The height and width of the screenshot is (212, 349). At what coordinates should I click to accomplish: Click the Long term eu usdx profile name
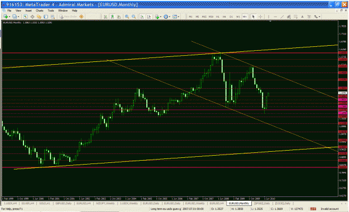pos(166,209)
